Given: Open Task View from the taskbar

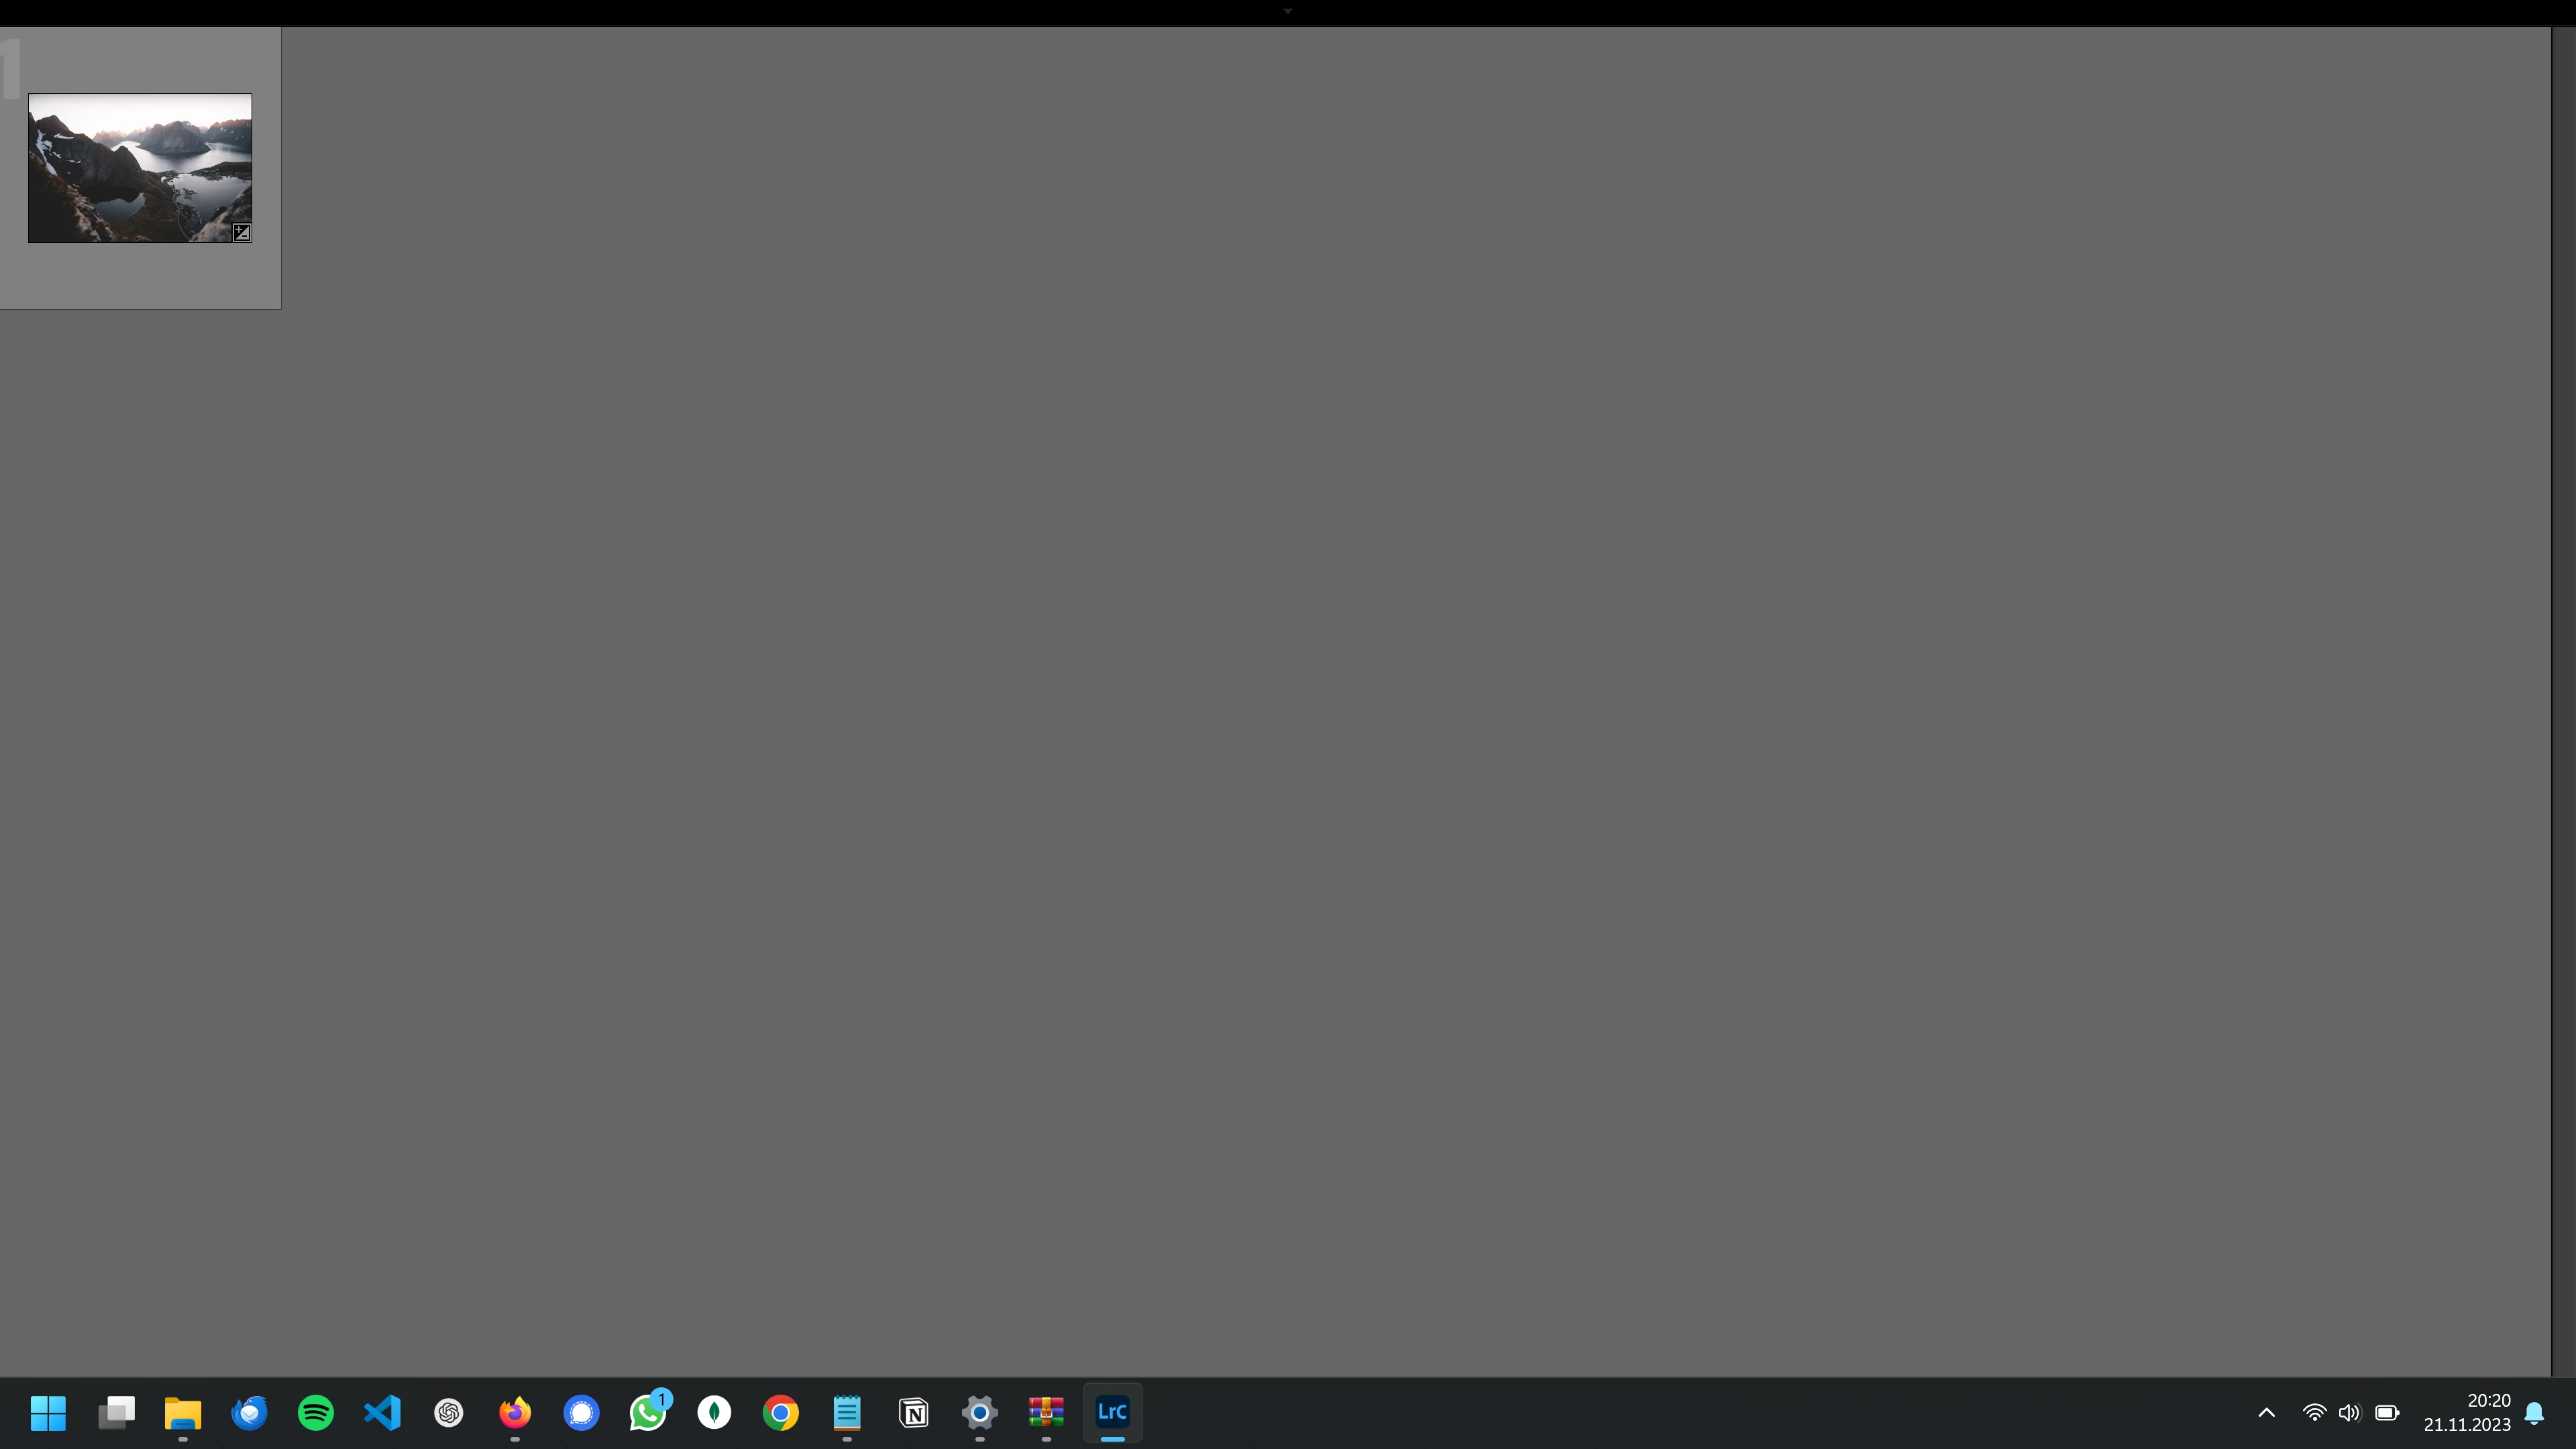Looking at the screenshot, I should point(116,1412).
